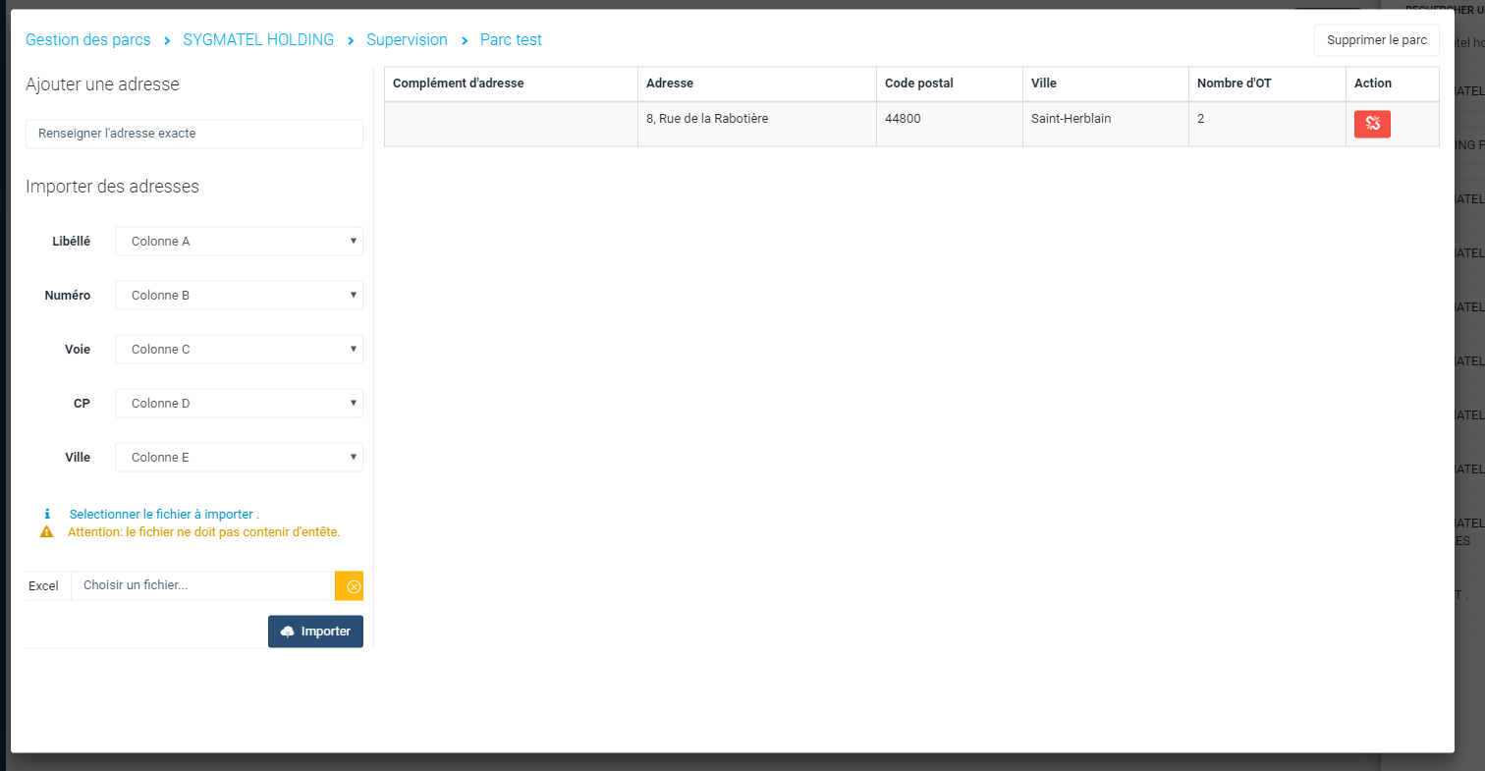This screenshot has height=771, width=1485.
Task: Go to Gestion des parcs breadcrumb
Action: [88, 40]
